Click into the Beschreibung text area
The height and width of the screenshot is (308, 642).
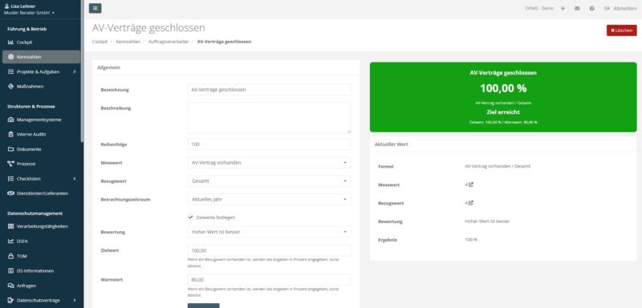[269, 118]
